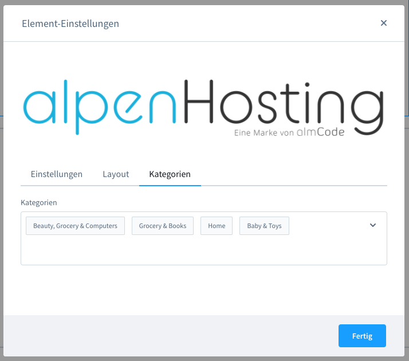Switch to the Einstellungen tab
Screen dimensions: 409x361
[x=57, y=174]
